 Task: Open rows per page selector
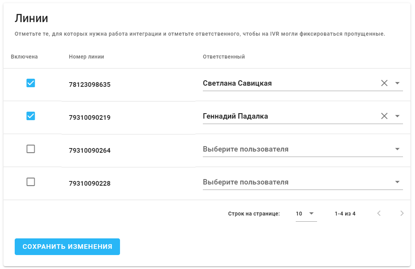306,214
